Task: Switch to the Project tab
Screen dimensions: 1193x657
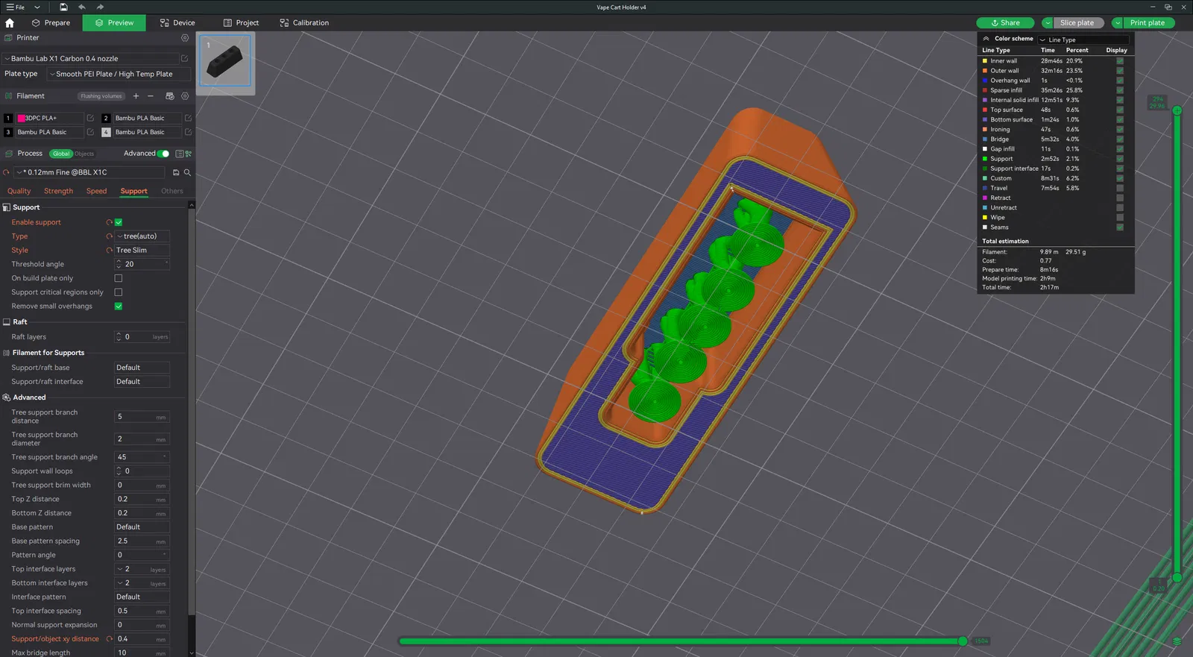Action: point(242,23)
